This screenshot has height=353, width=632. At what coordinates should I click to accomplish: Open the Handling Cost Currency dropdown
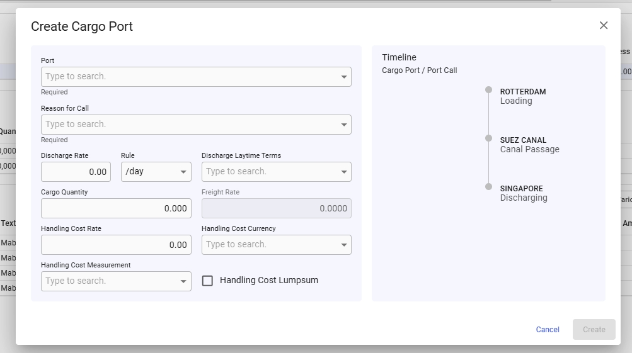(344, 245)
